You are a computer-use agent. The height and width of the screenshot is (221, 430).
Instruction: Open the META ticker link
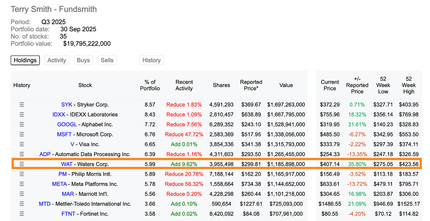point(59,184)
